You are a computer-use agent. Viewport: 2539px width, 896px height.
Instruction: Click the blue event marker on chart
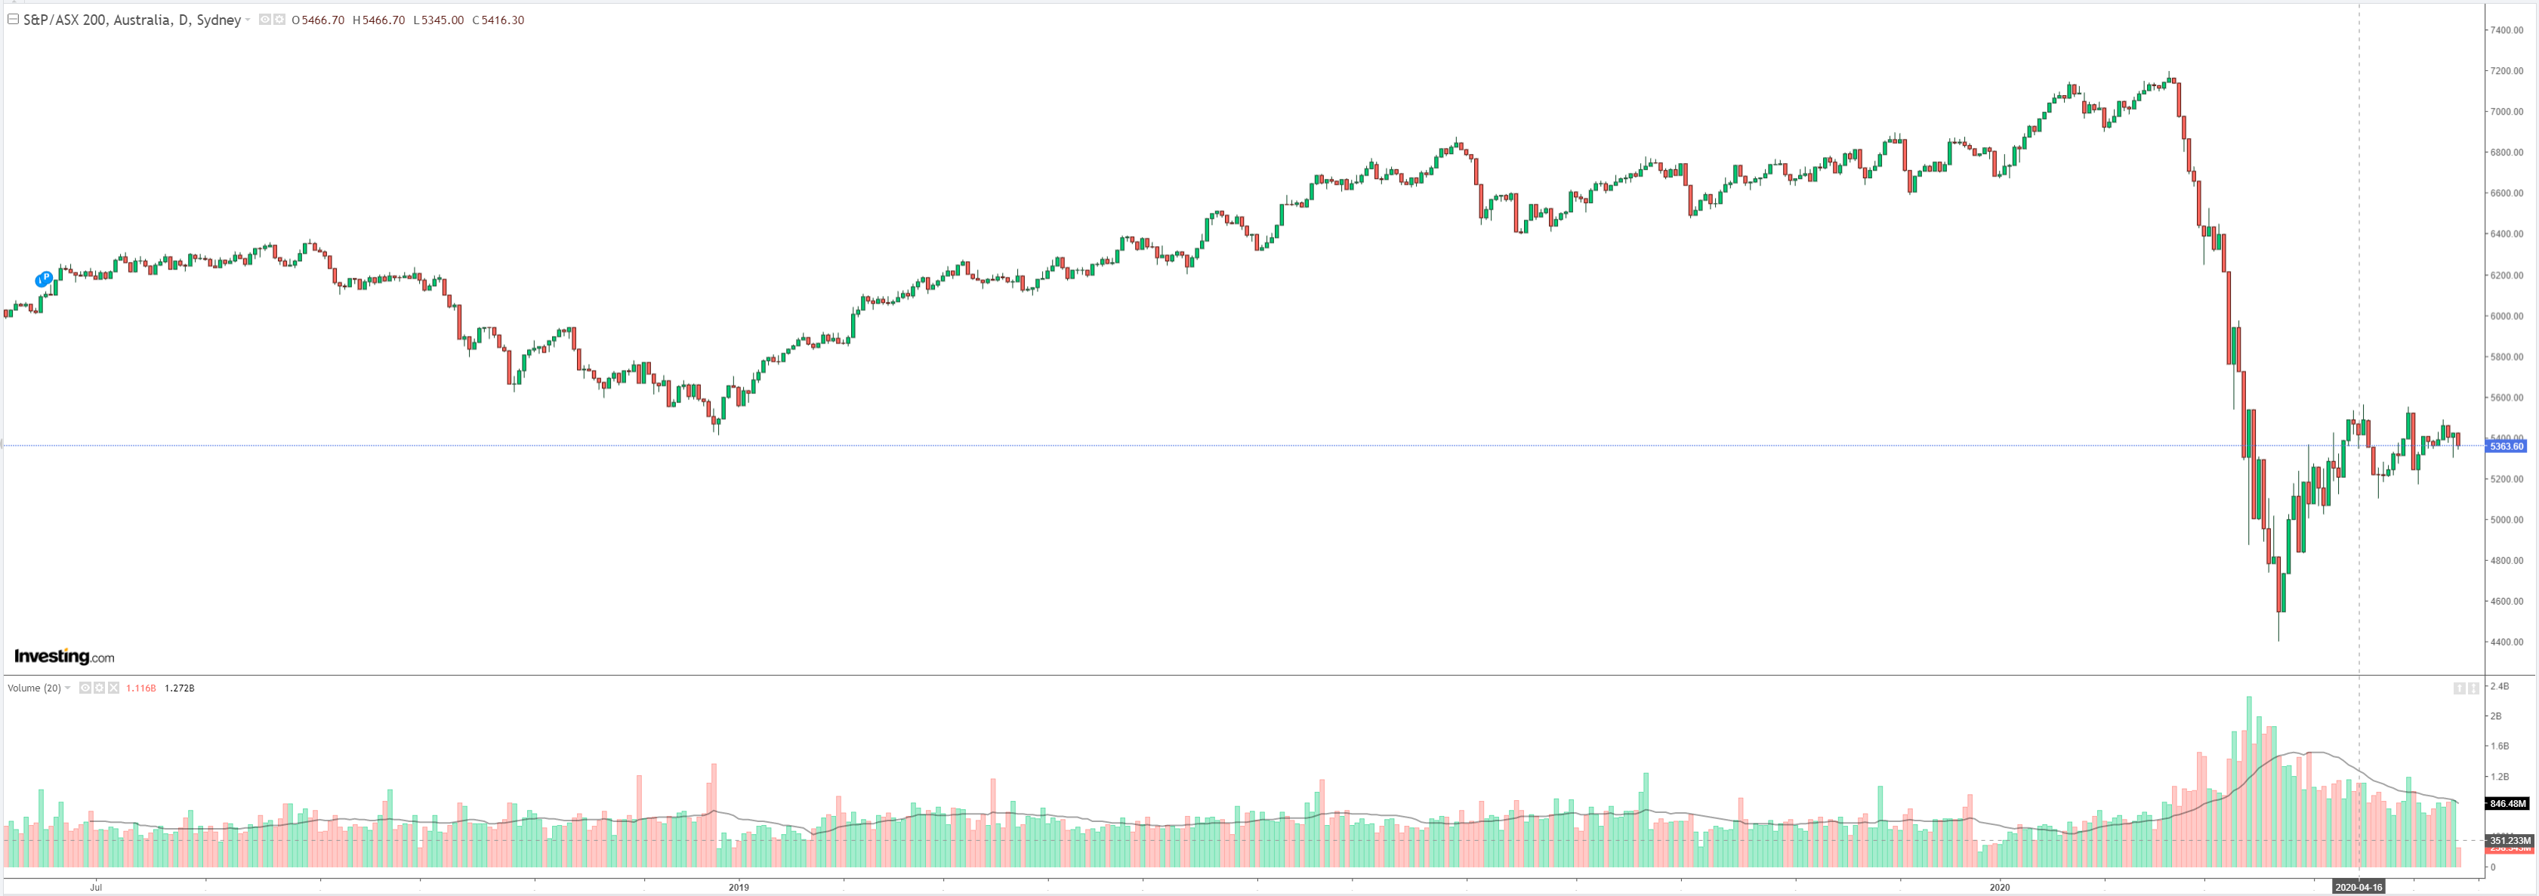tap(43, 280)
